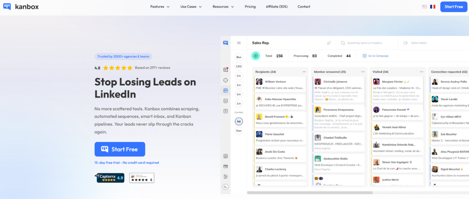The image size is (469, 199).
Task: Click Trusted by 2000+ agencies badge
Action: tap(123, 56)
